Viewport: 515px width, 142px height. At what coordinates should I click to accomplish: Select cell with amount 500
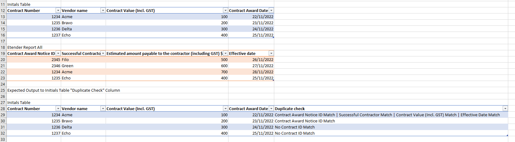(x=167, y=59)
